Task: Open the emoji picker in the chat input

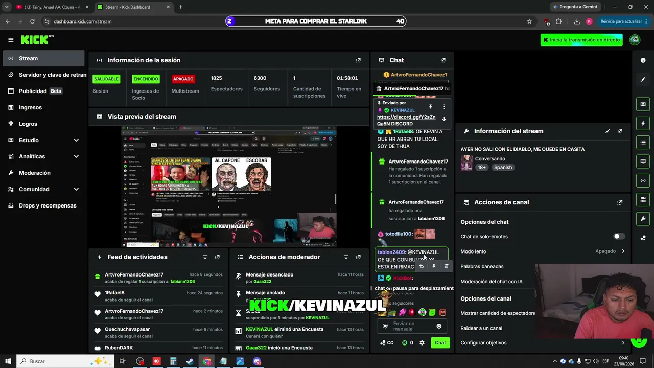Action: 439,326
